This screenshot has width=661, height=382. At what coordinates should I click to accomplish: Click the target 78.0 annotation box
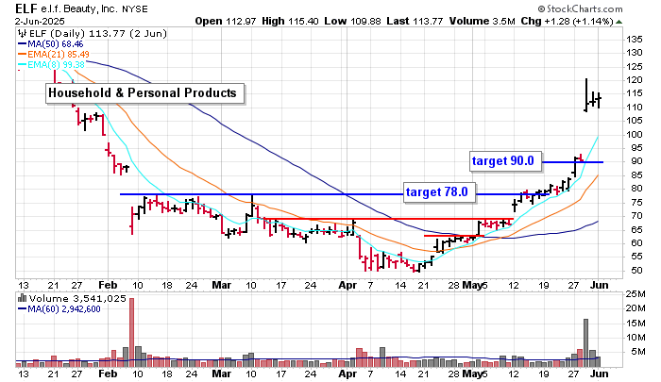(439, 192)
